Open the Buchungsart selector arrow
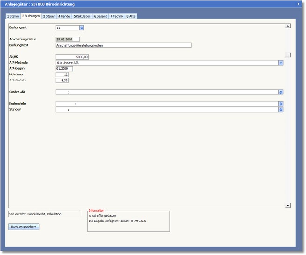 point(82,28)
